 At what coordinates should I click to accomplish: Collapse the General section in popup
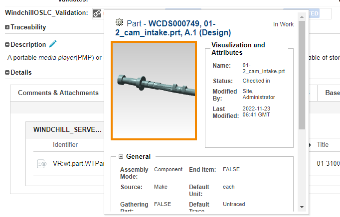click(x=121, y=157)
